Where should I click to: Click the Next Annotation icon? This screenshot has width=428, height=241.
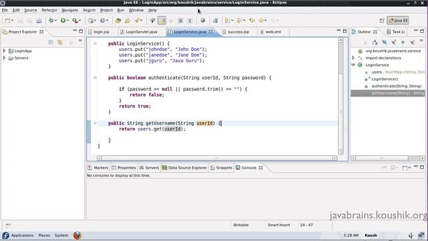click(227, 21)
